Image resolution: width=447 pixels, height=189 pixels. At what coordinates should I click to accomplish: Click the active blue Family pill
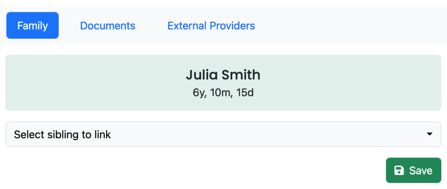coord(32,25)
